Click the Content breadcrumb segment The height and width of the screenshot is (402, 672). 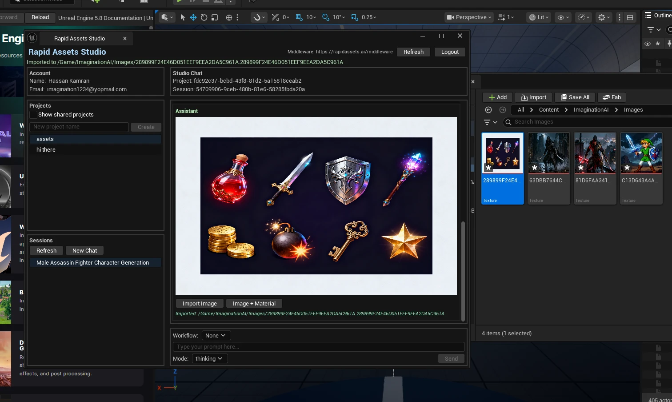click(x=549, y=110)
